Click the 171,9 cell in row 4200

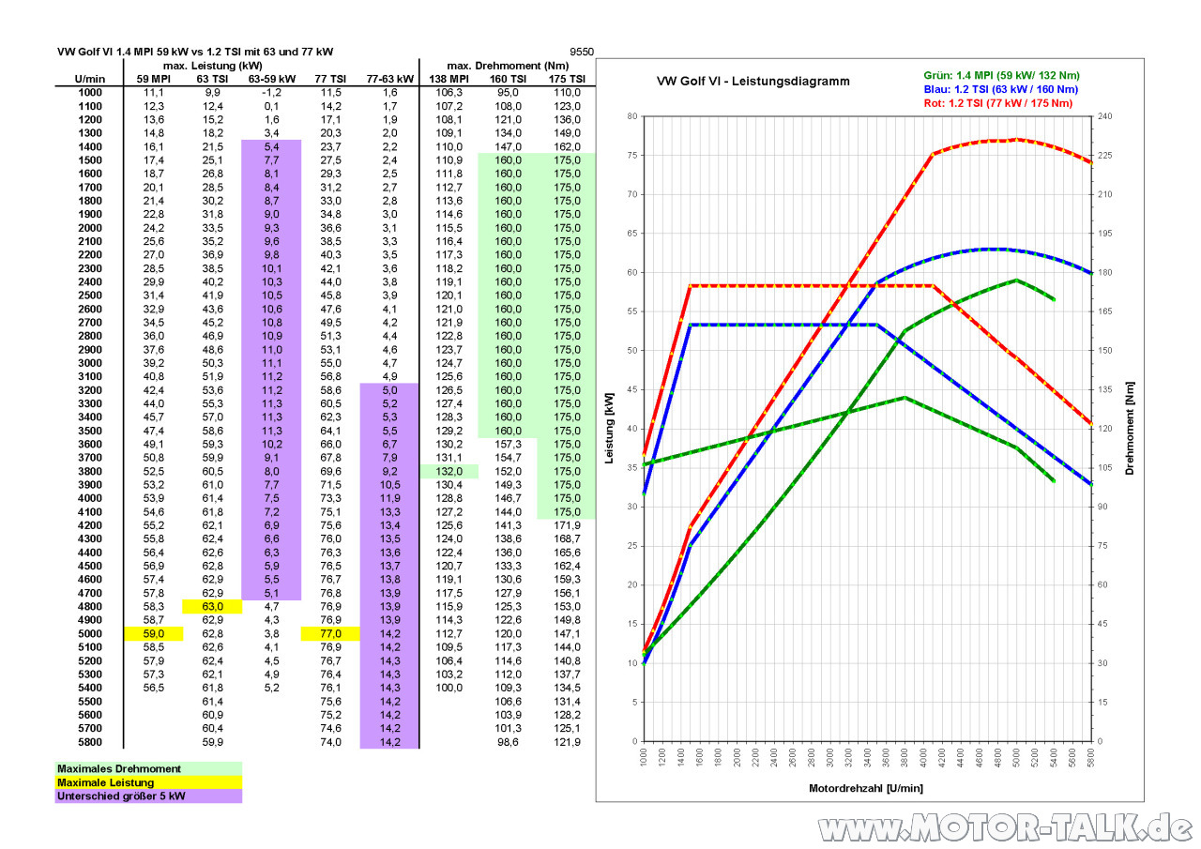click(567, 525)
